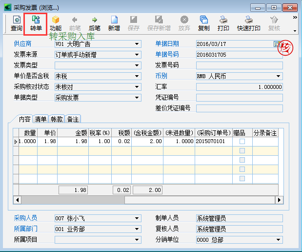Screen dimensions: 302x252
Task: Click the 单据号码 label link
Action: point(167,54)
